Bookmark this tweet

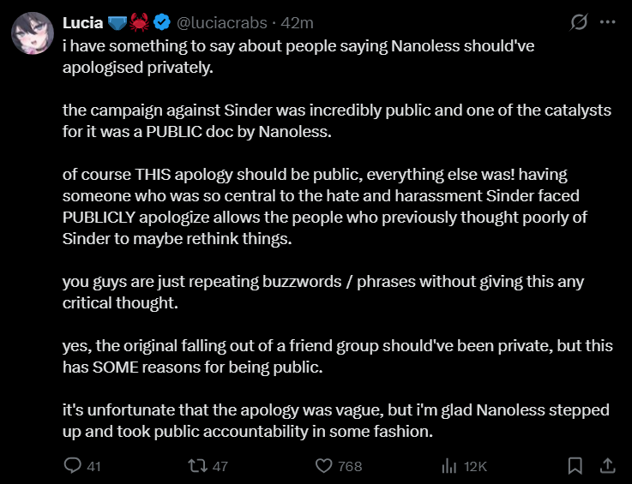tap(575, 466)
